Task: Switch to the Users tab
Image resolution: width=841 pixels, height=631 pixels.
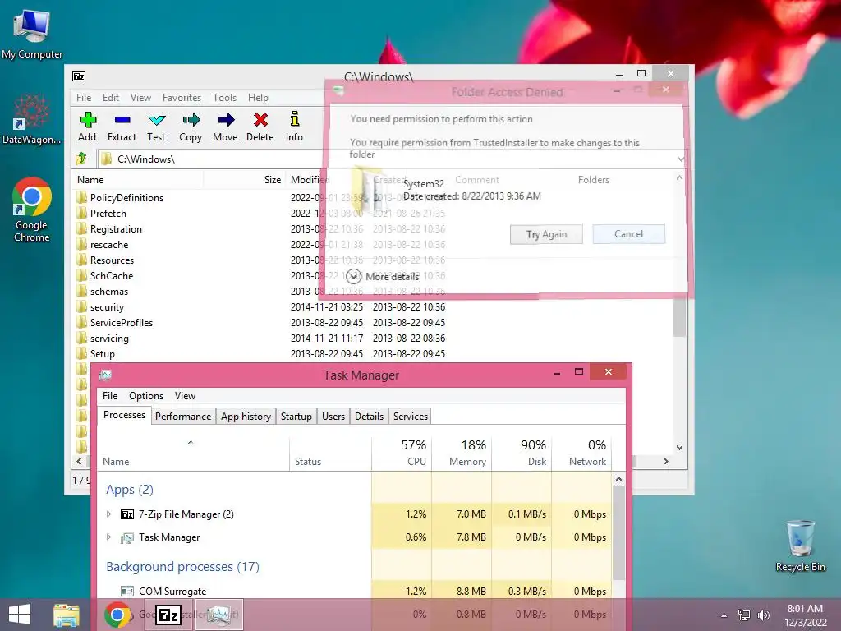Action: tap(333, 417)
